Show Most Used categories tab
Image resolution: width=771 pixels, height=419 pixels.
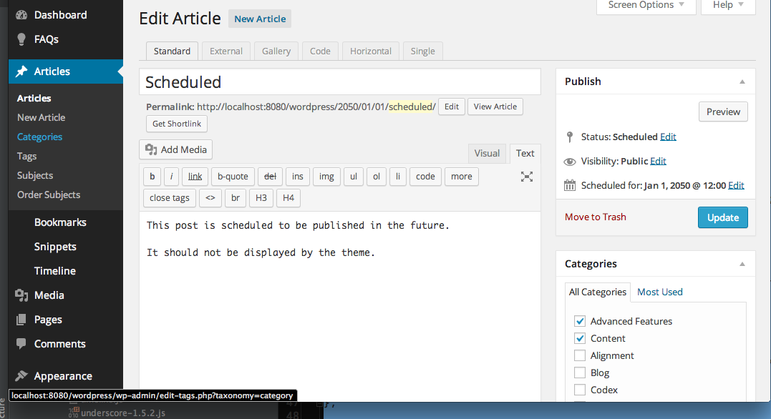660,292
